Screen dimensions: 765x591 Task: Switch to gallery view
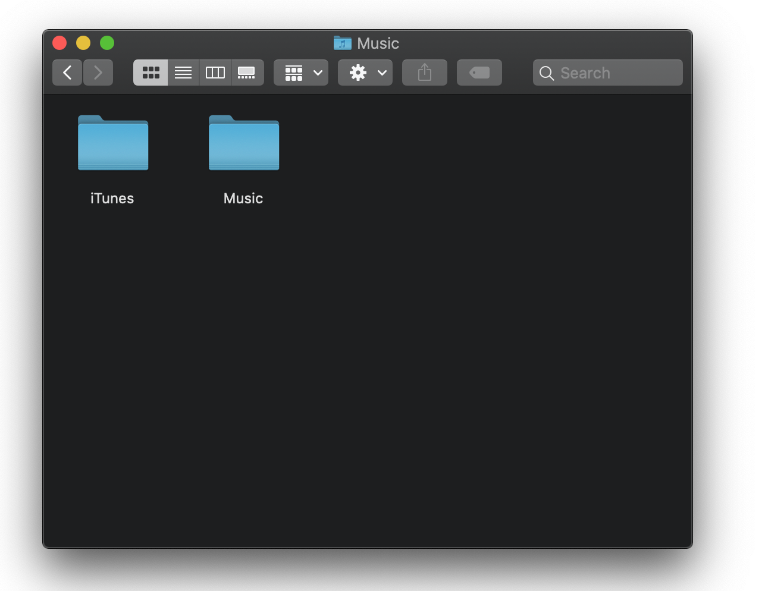pyautogui.click(x=247, y=73)
